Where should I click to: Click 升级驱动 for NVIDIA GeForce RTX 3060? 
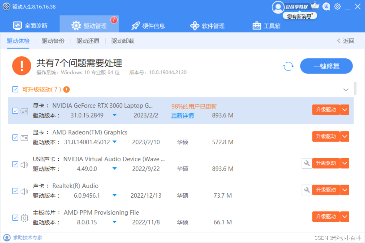[x=326, y=110]
